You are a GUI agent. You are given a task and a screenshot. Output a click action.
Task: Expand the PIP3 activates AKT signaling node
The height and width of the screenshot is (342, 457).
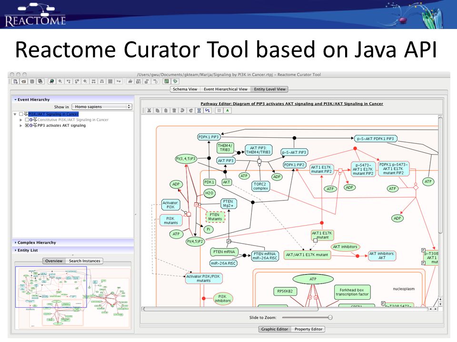(x=20, y=125)
